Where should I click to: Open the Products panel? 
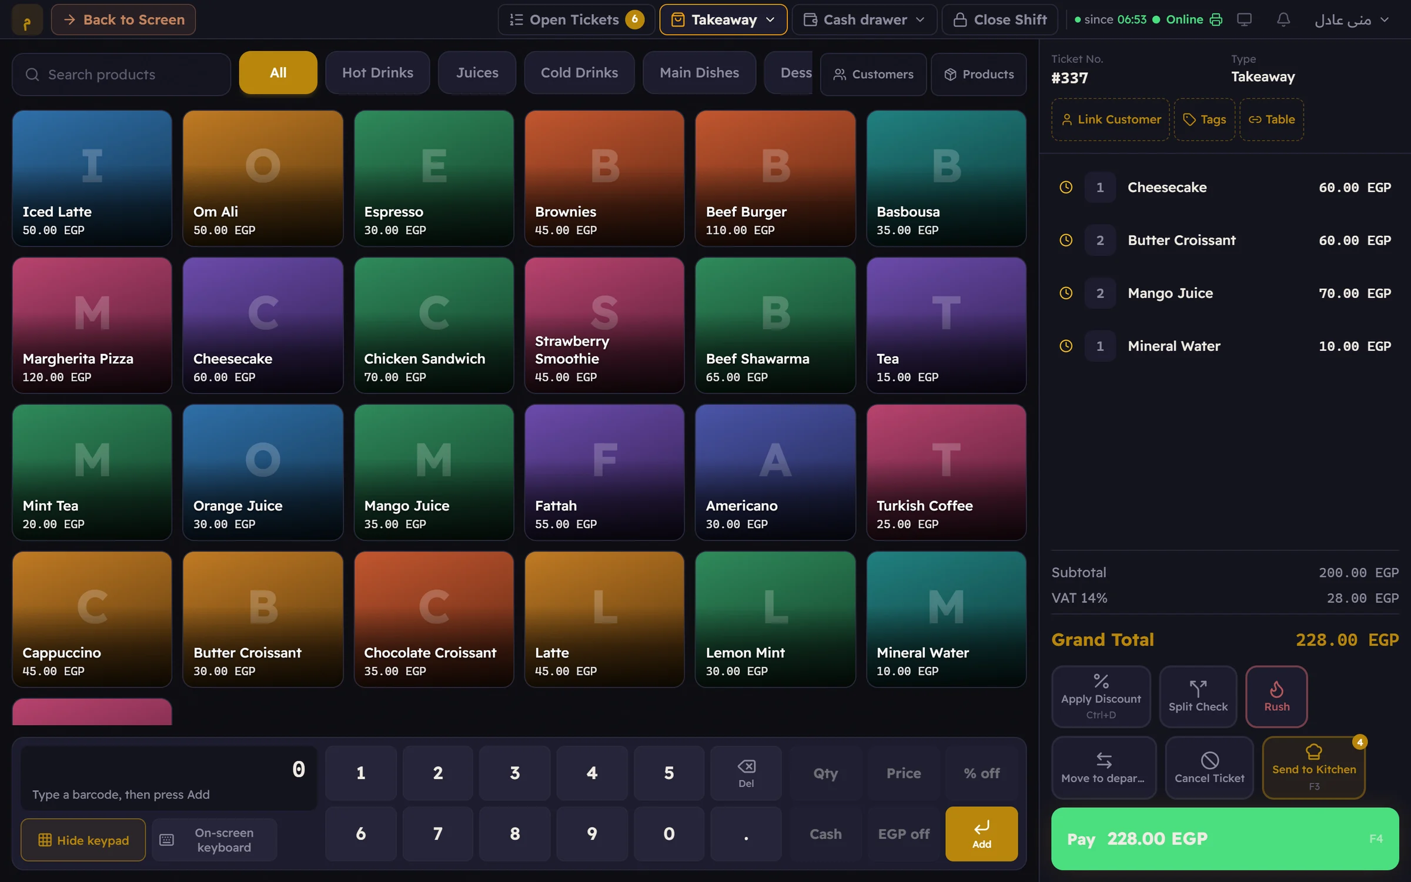(979, 75)
